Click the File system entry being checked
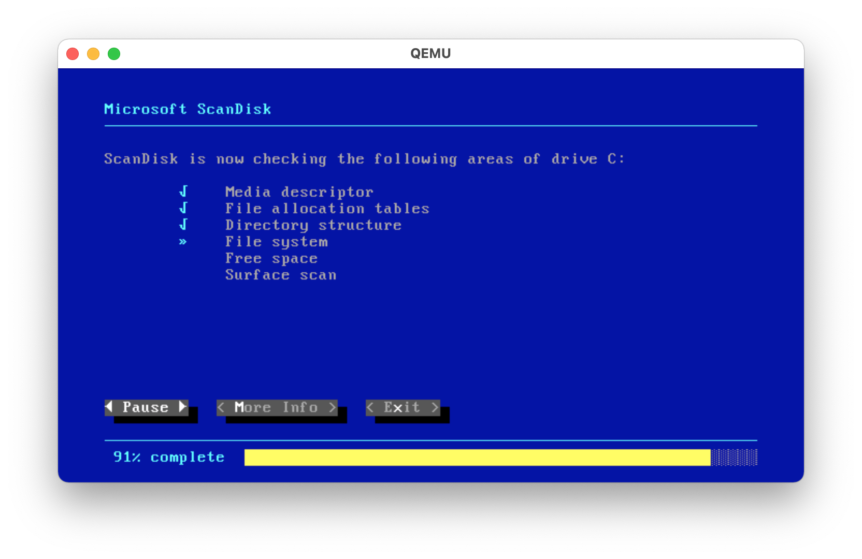This screenshot has height=559, width=862. pyautogui.click(x=276, y=242)
